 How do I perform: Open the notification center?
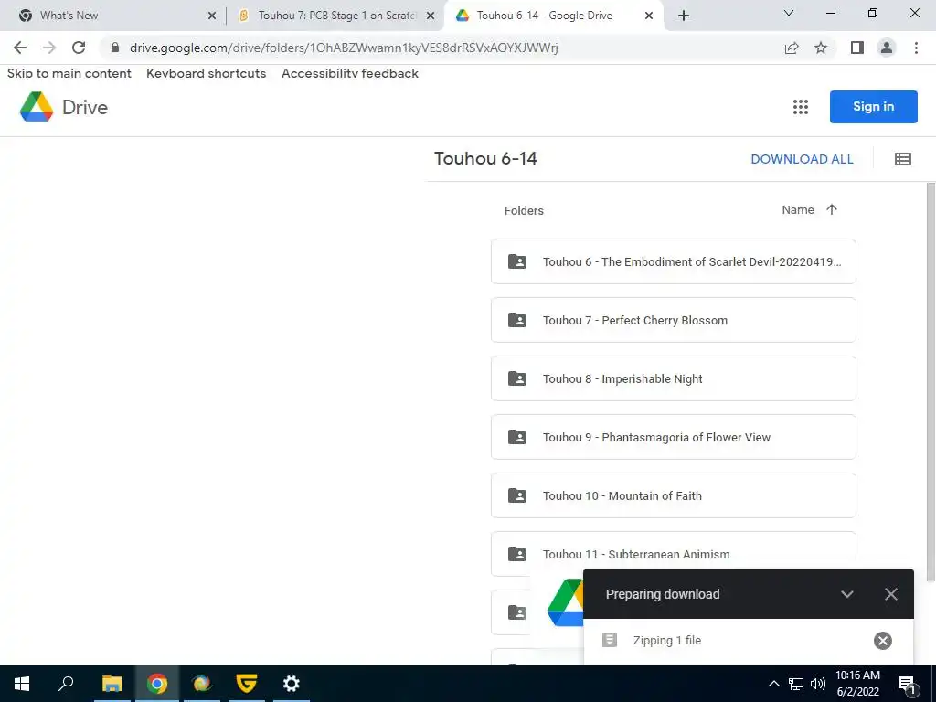907,684
